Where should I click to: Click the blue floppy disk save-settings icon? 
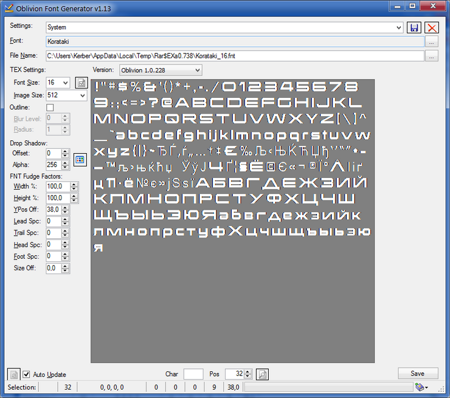[414, 27]
